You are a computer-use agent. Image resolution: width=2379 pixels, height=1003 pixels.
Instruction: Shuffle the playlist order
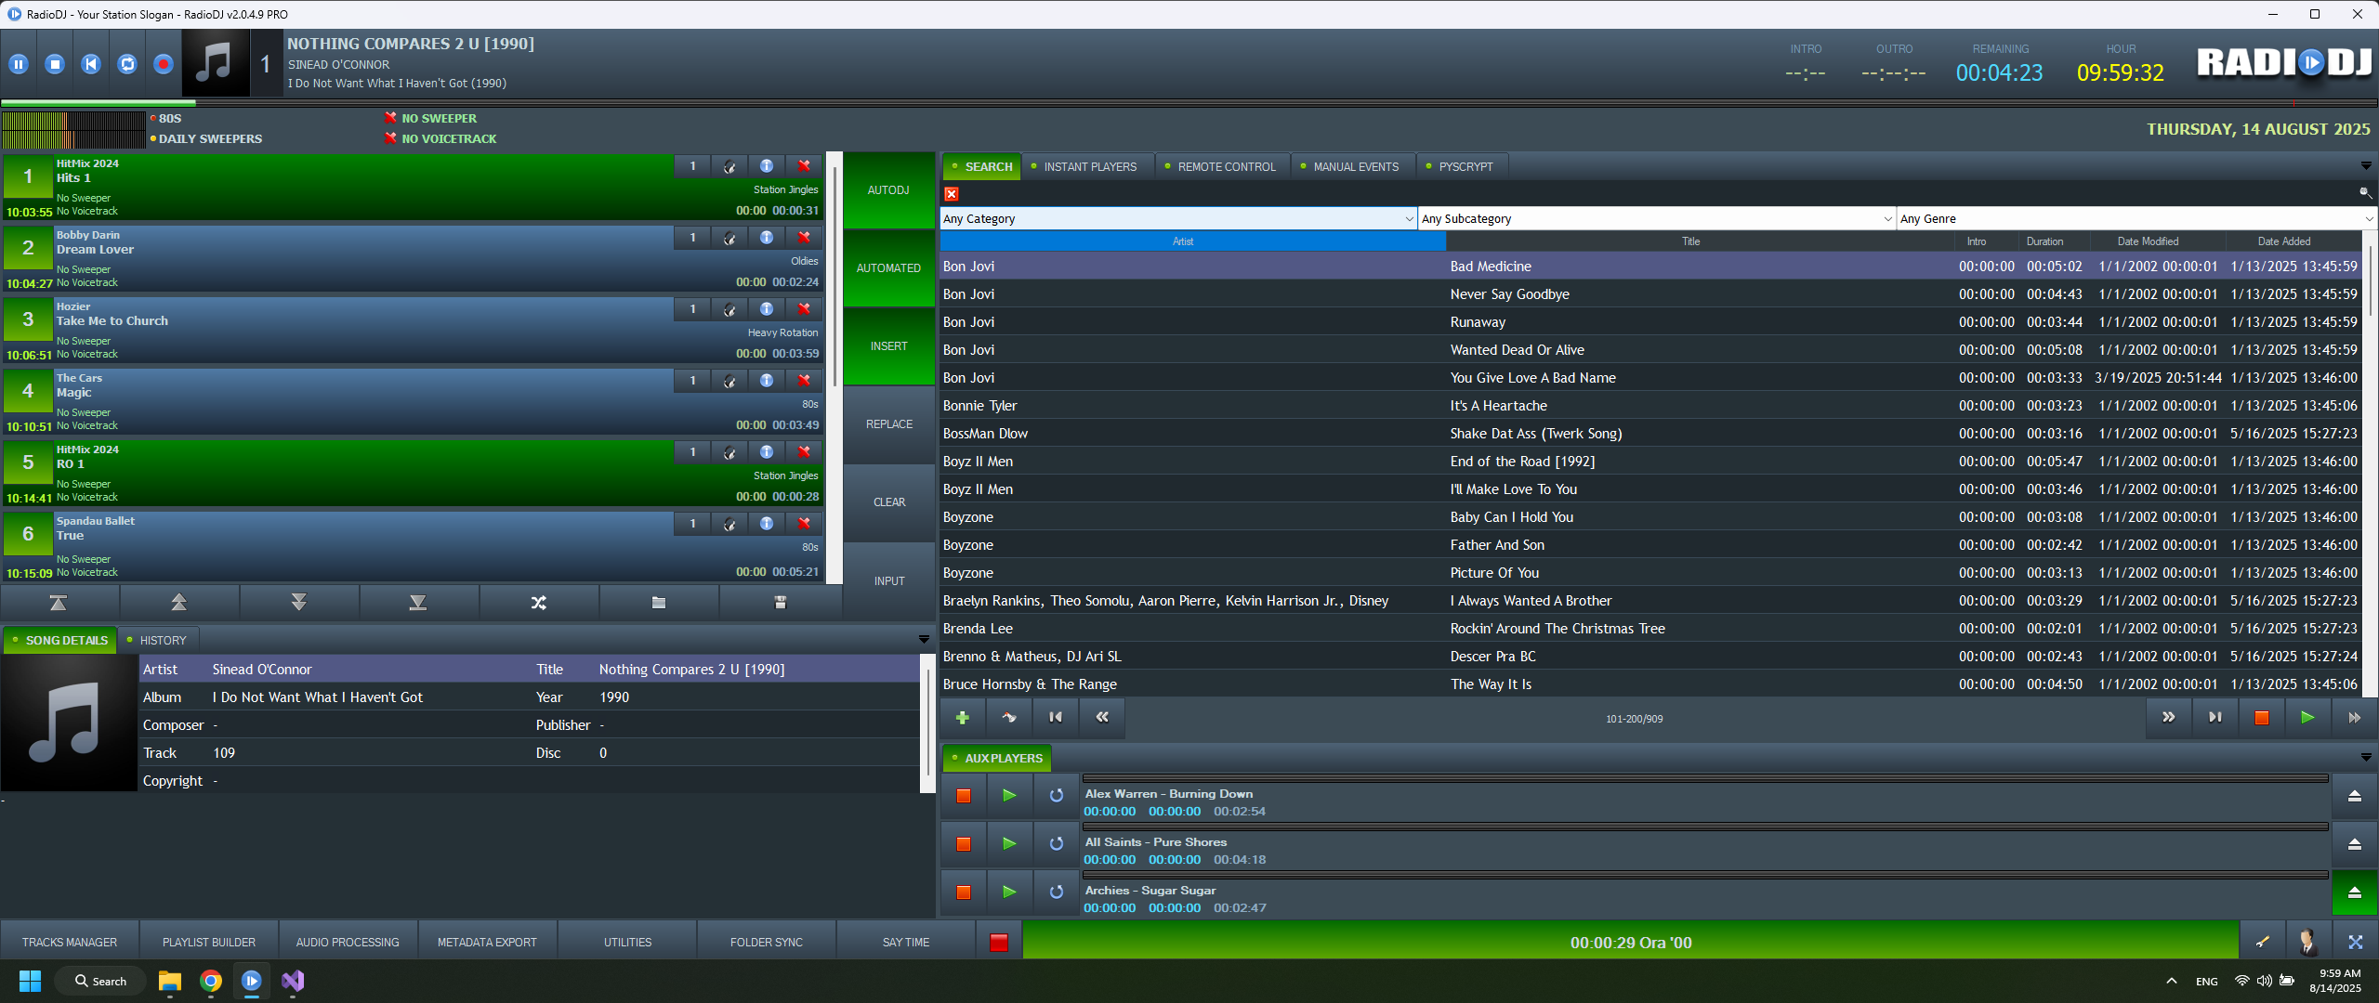click(x=538, y=602)
